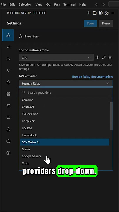The width and height of the screenshot is (119, 212).
Task: Select GCP Vertex AI from provider list
Action: coord(64,142)
